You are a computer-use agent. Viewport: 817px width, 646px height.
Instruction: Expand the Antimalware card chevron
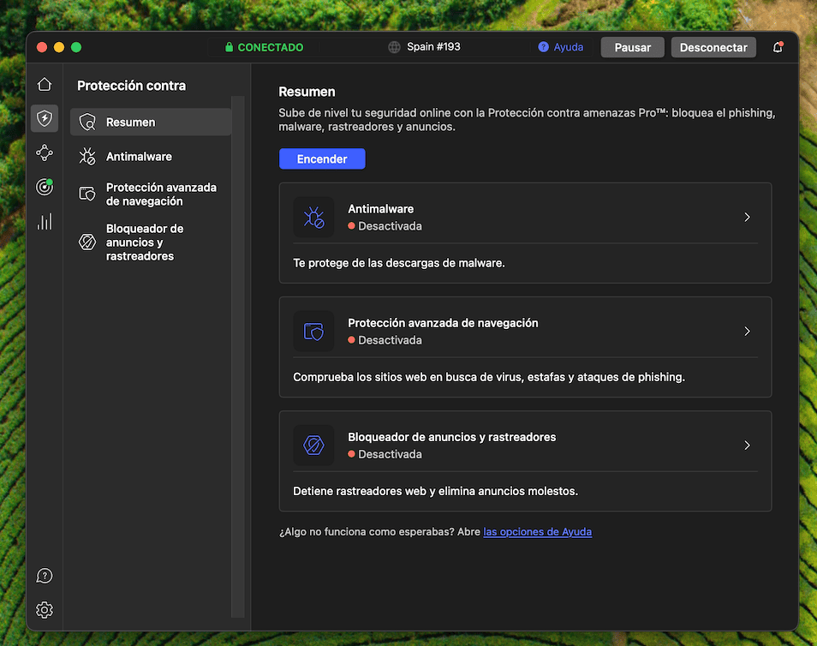pos(747,217)
